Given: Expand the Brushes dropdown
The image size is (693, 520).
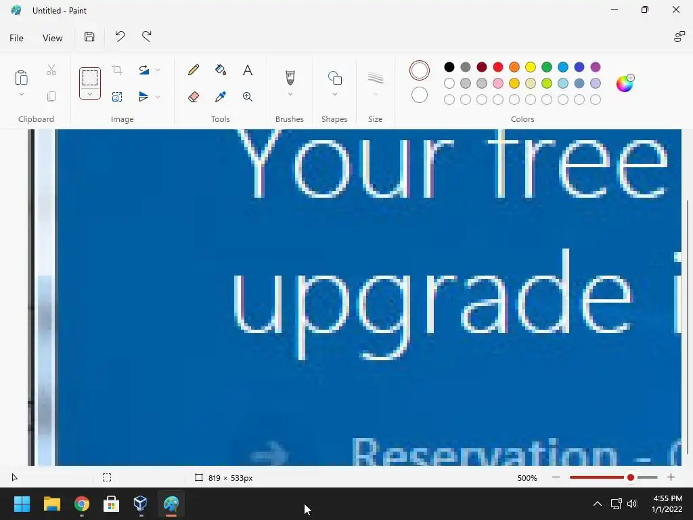Looking at the screenshot, I should (290, 94).
